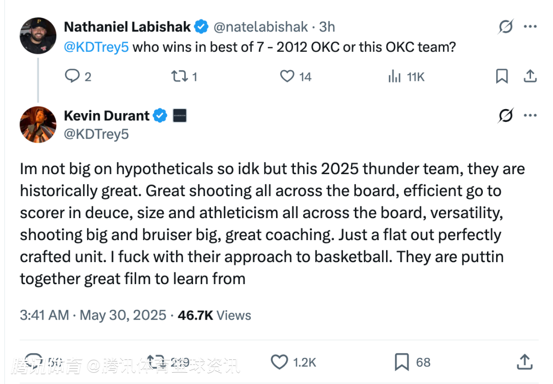This screenshot has width=553, height=384.
Task: Retweet Kevin Durant's reply
Action: point(156,361)
